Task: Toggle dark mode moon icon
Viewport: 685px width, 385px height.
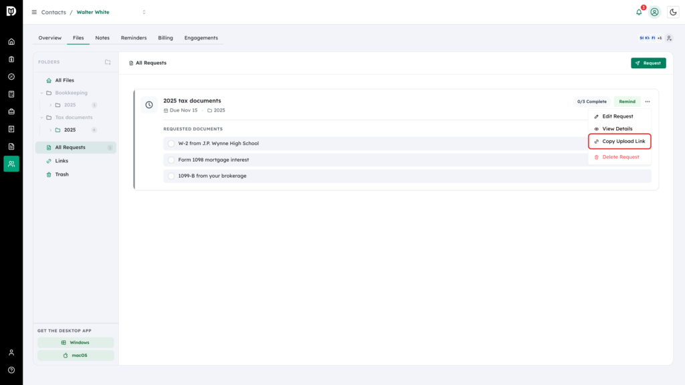Action: [673, 12]
